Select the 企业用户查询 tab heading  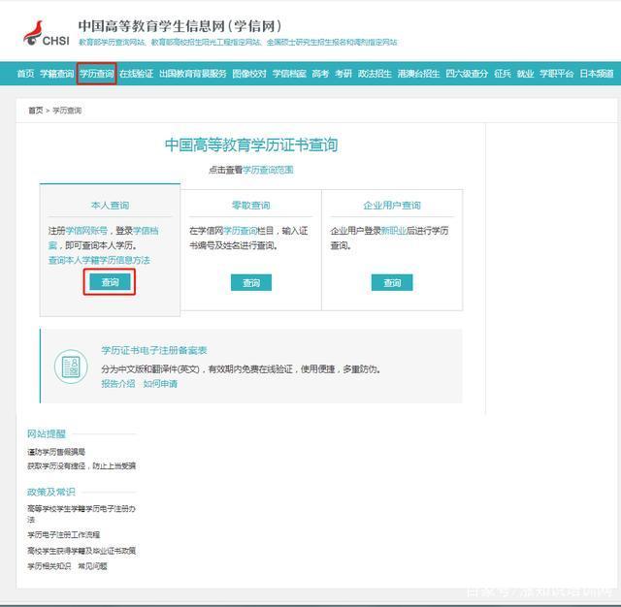tap(392, 205)
